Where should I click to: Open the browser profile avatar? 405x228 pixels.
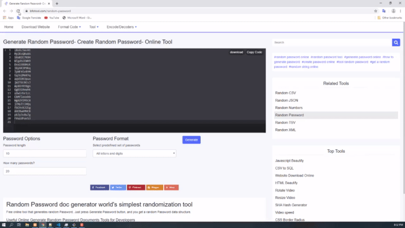click(393, 11)
